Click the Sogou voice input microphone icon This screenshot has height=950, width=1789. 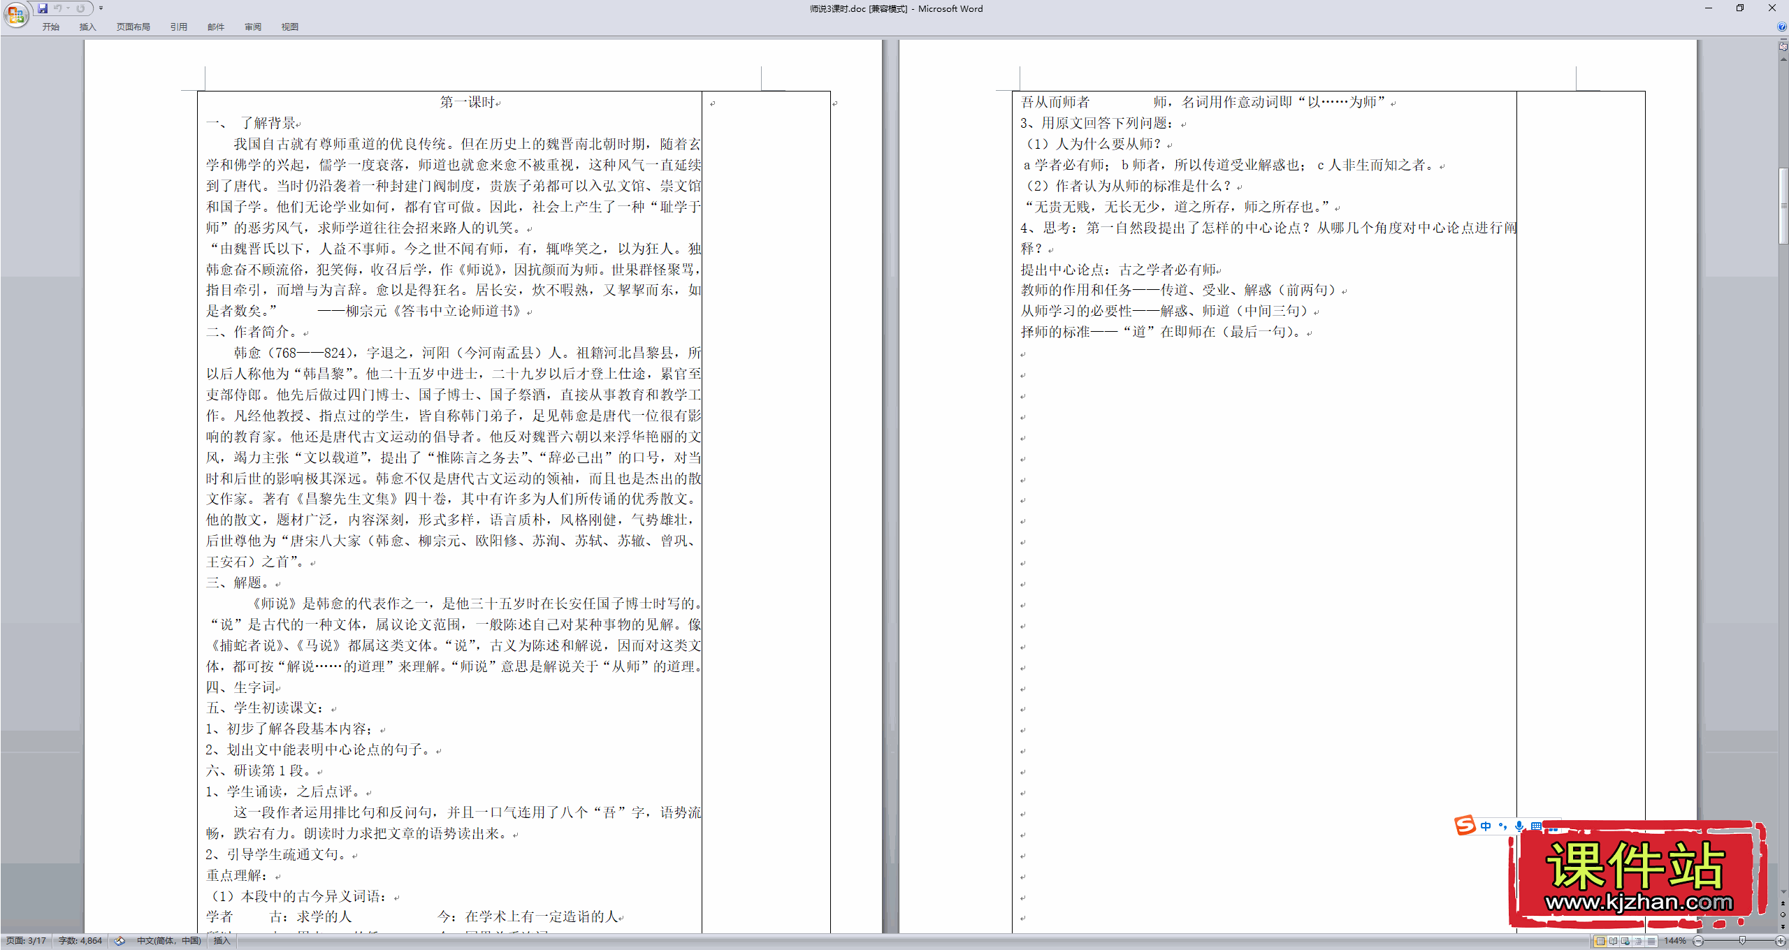tap(1519, 826)
